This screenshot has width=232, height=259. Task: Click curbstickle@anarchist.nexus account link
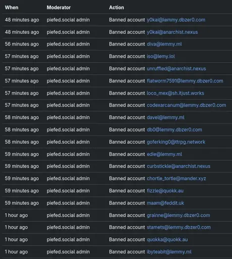click(178, 166)
